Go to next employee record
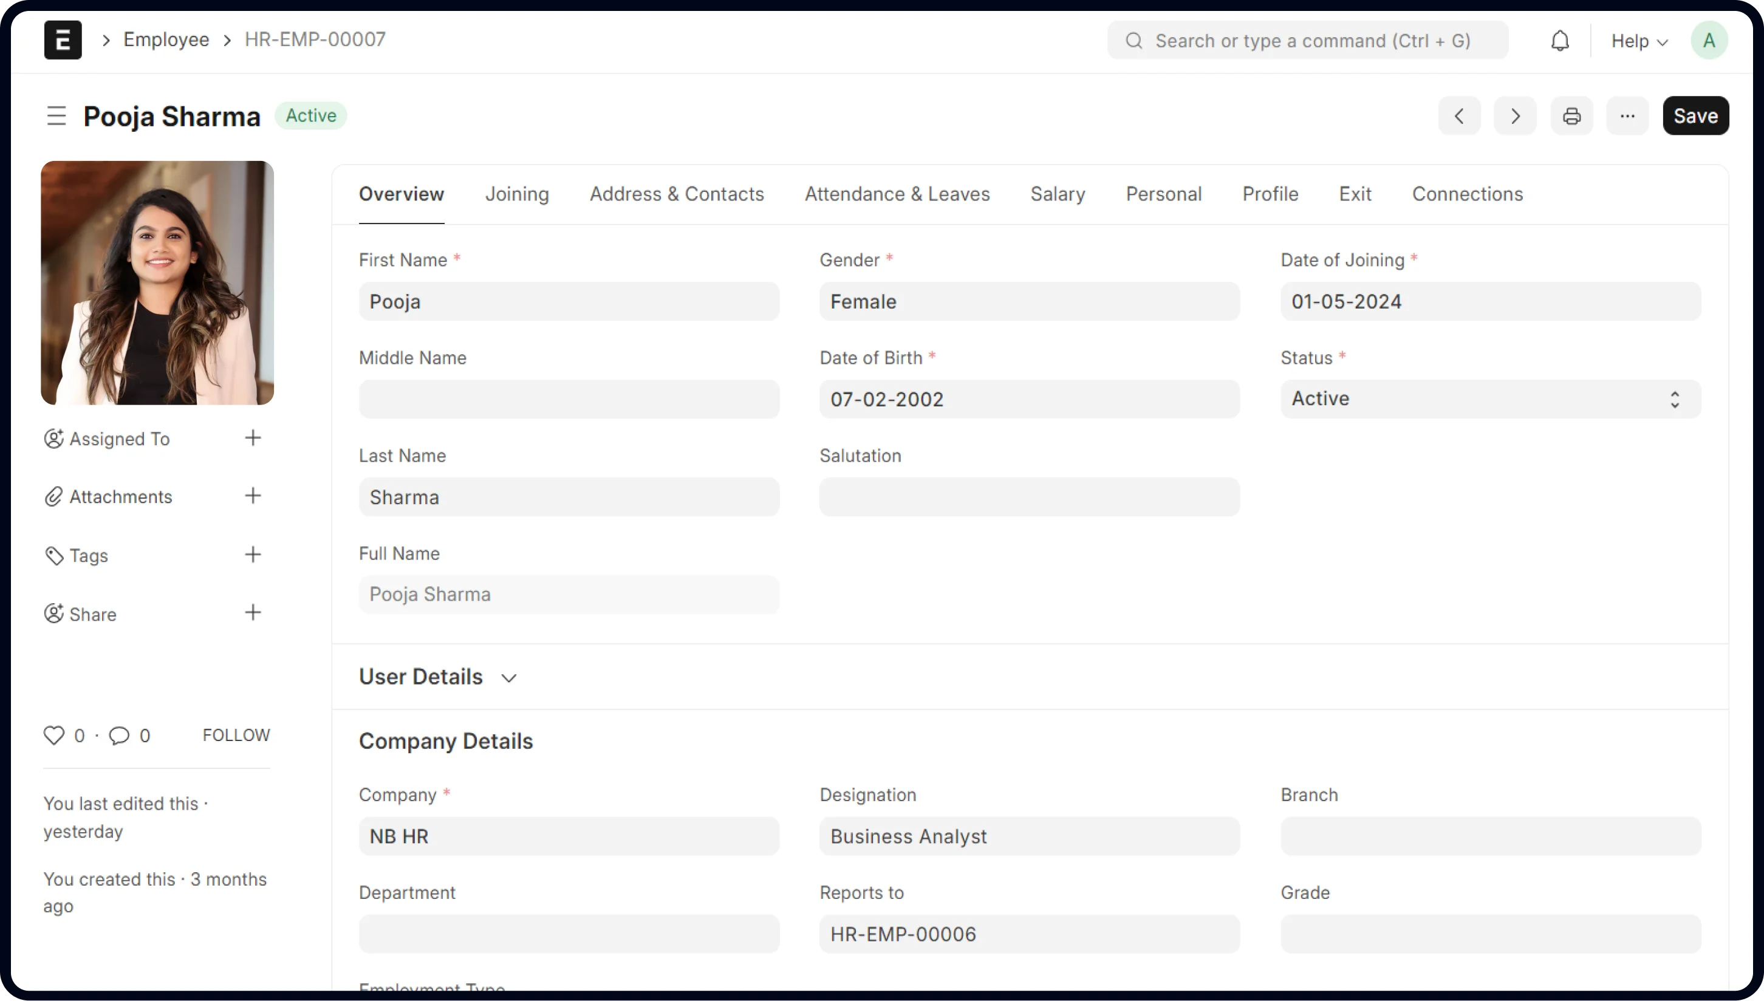Screen dimensions: 1764x1001 1514,115
